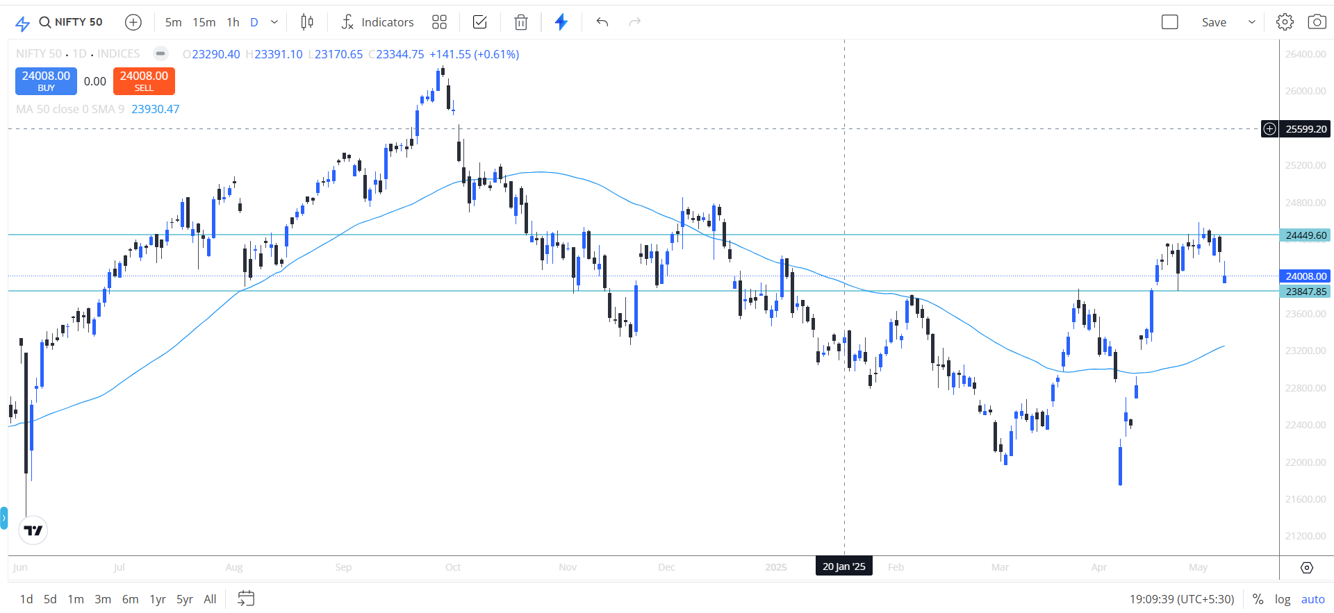Set range to 6m

pyautogui.click(x=130, y=599)
